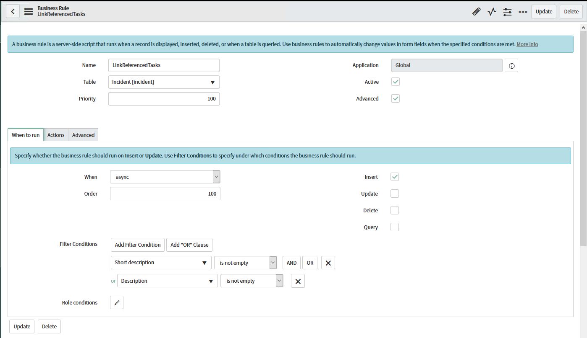This screenshot has height=338, width=587.
Task: Change the Short description operator dropdown
Action: 246,263
